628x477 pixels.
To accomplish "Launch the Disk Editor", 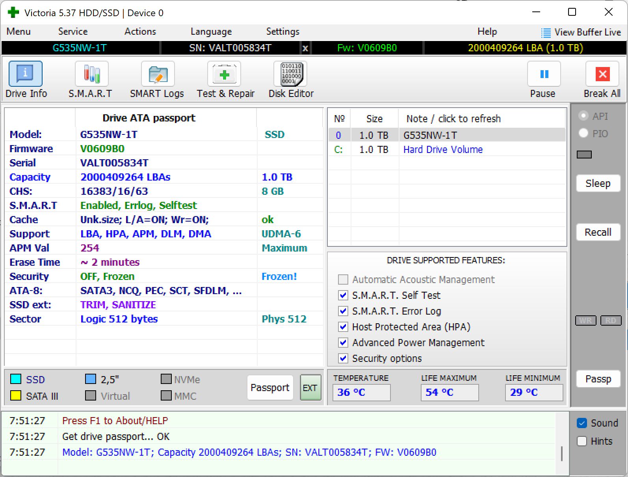I will pos(290,74).
